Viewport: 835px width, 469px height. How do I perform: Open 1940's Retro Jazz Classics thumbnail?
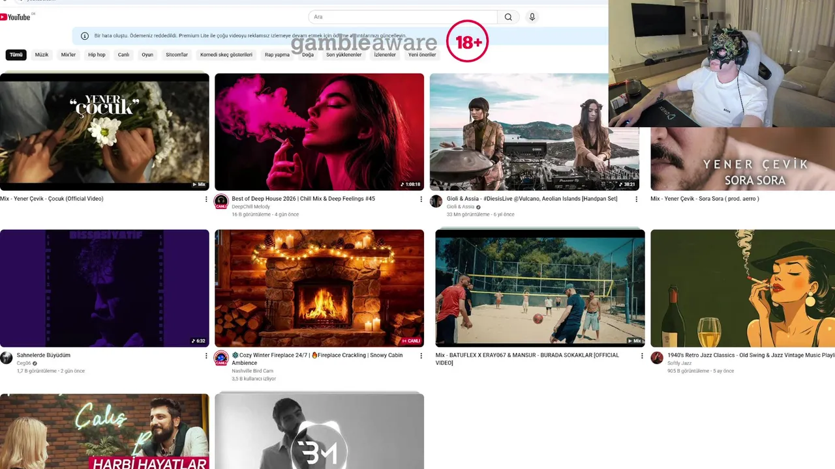(x=742, y=288)
